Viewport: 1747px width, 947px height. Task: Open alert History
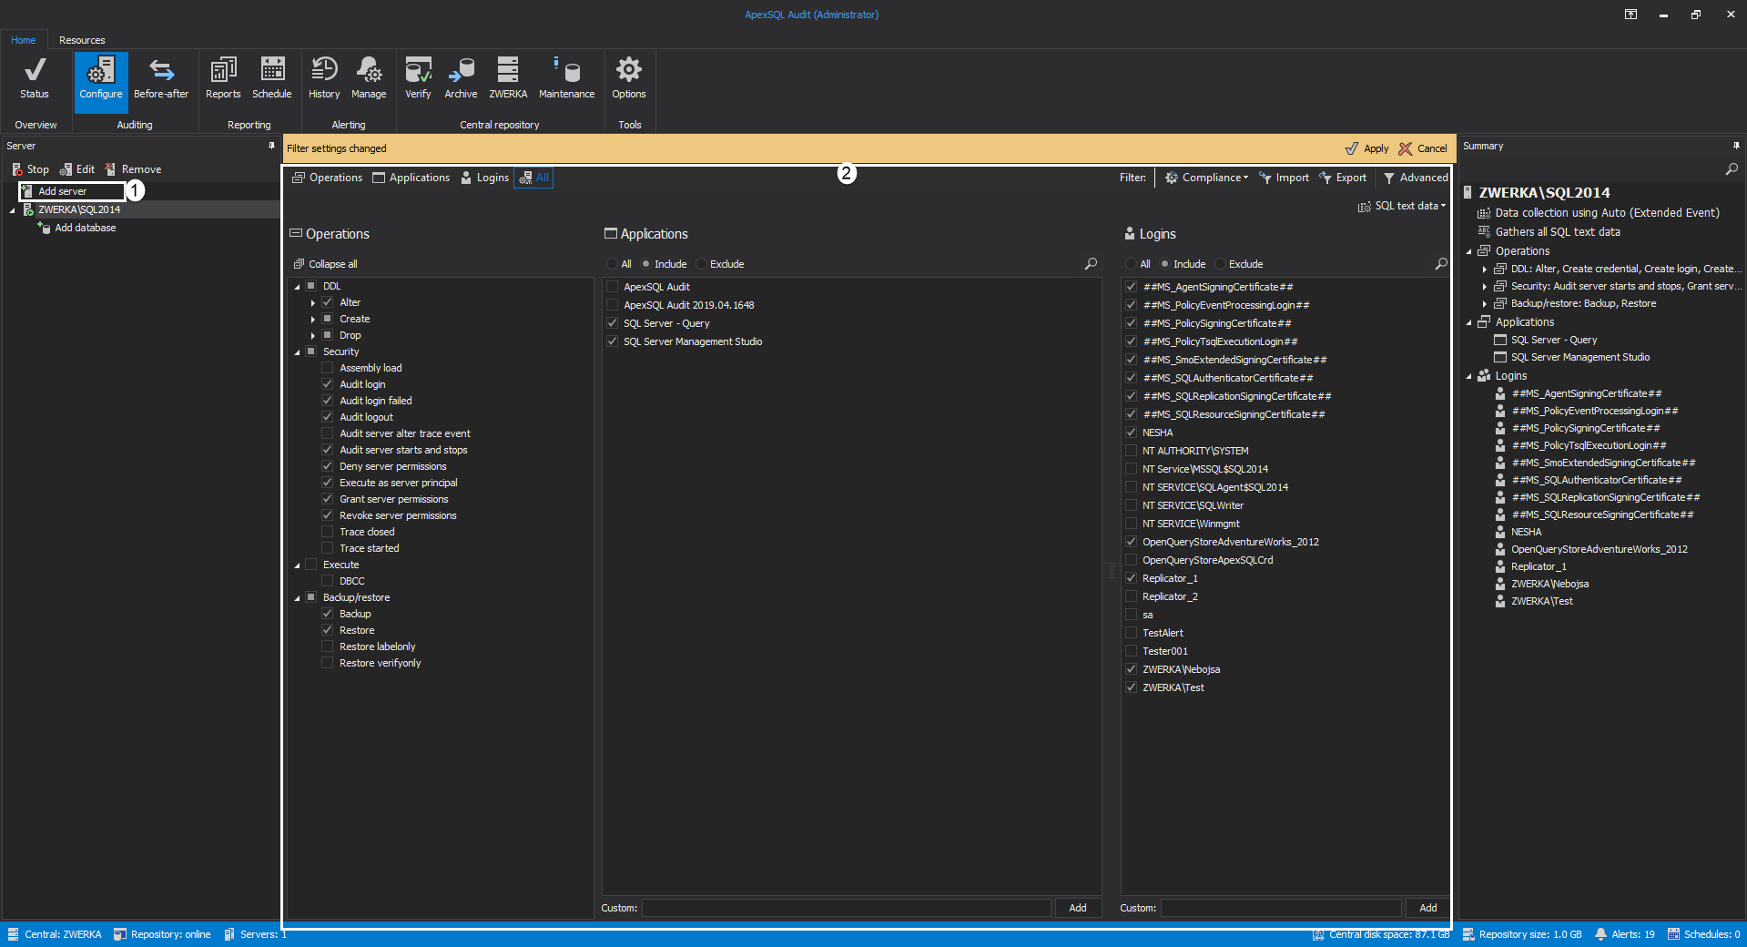click(x=324, y=78)
